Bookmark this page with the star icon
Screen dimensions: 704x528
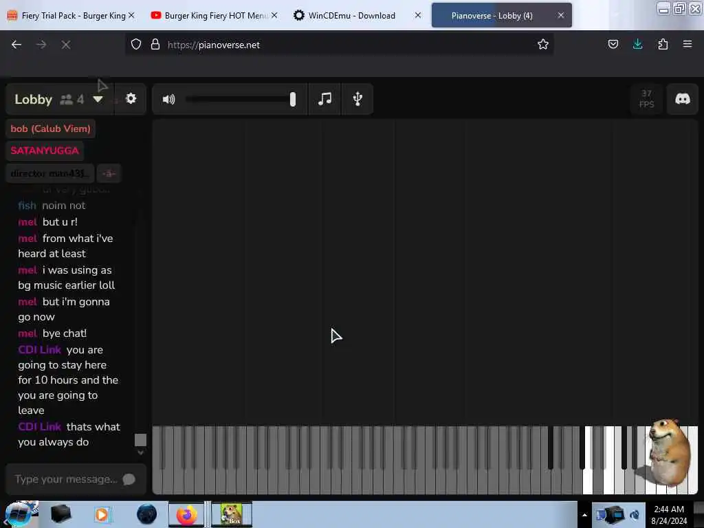543,45
